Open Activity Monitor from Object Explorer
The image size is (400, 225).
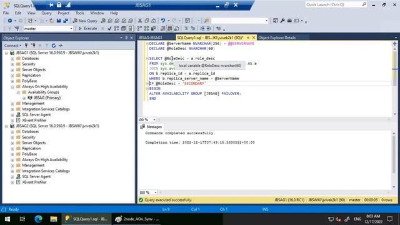click(61, 46)
